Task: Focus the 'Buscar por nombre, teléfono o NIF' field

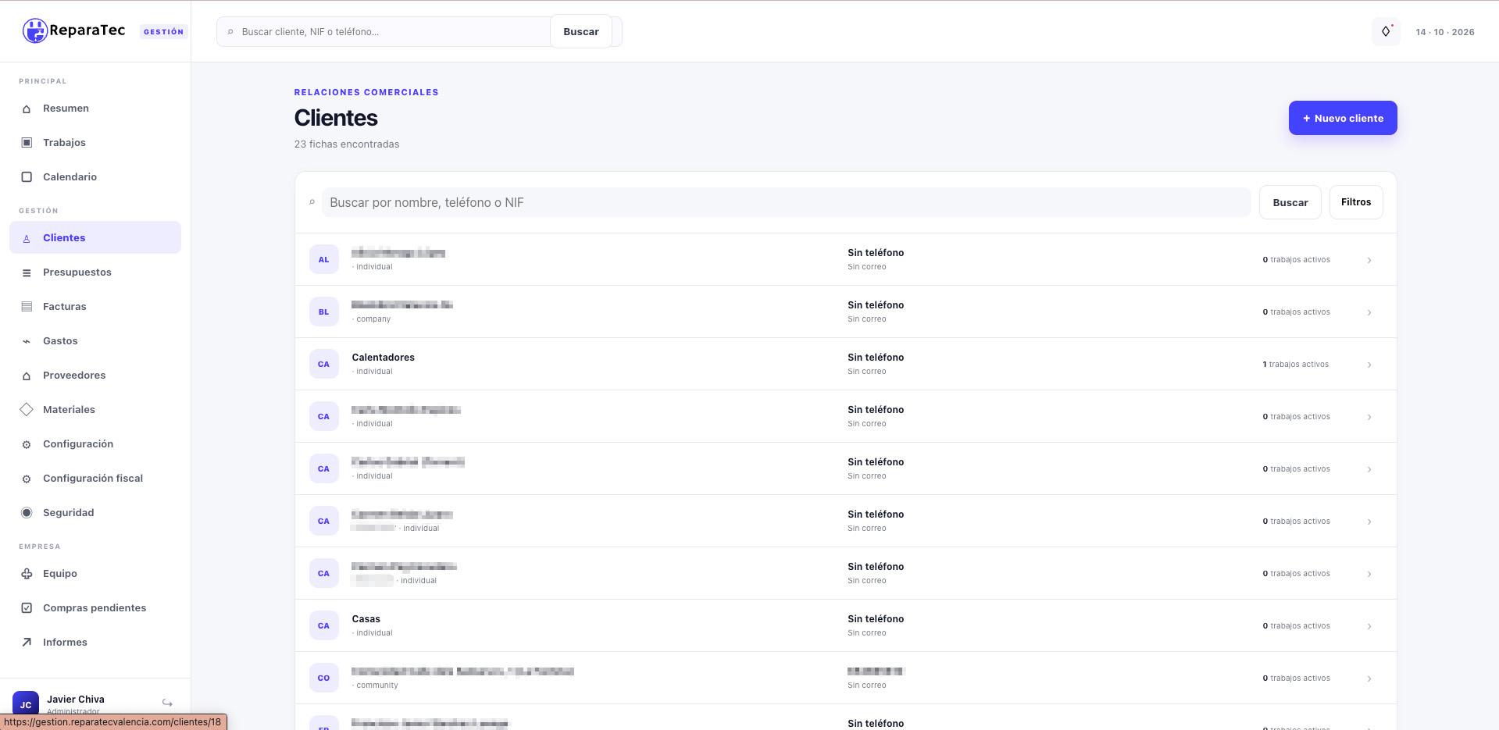Action: [786, 202]
